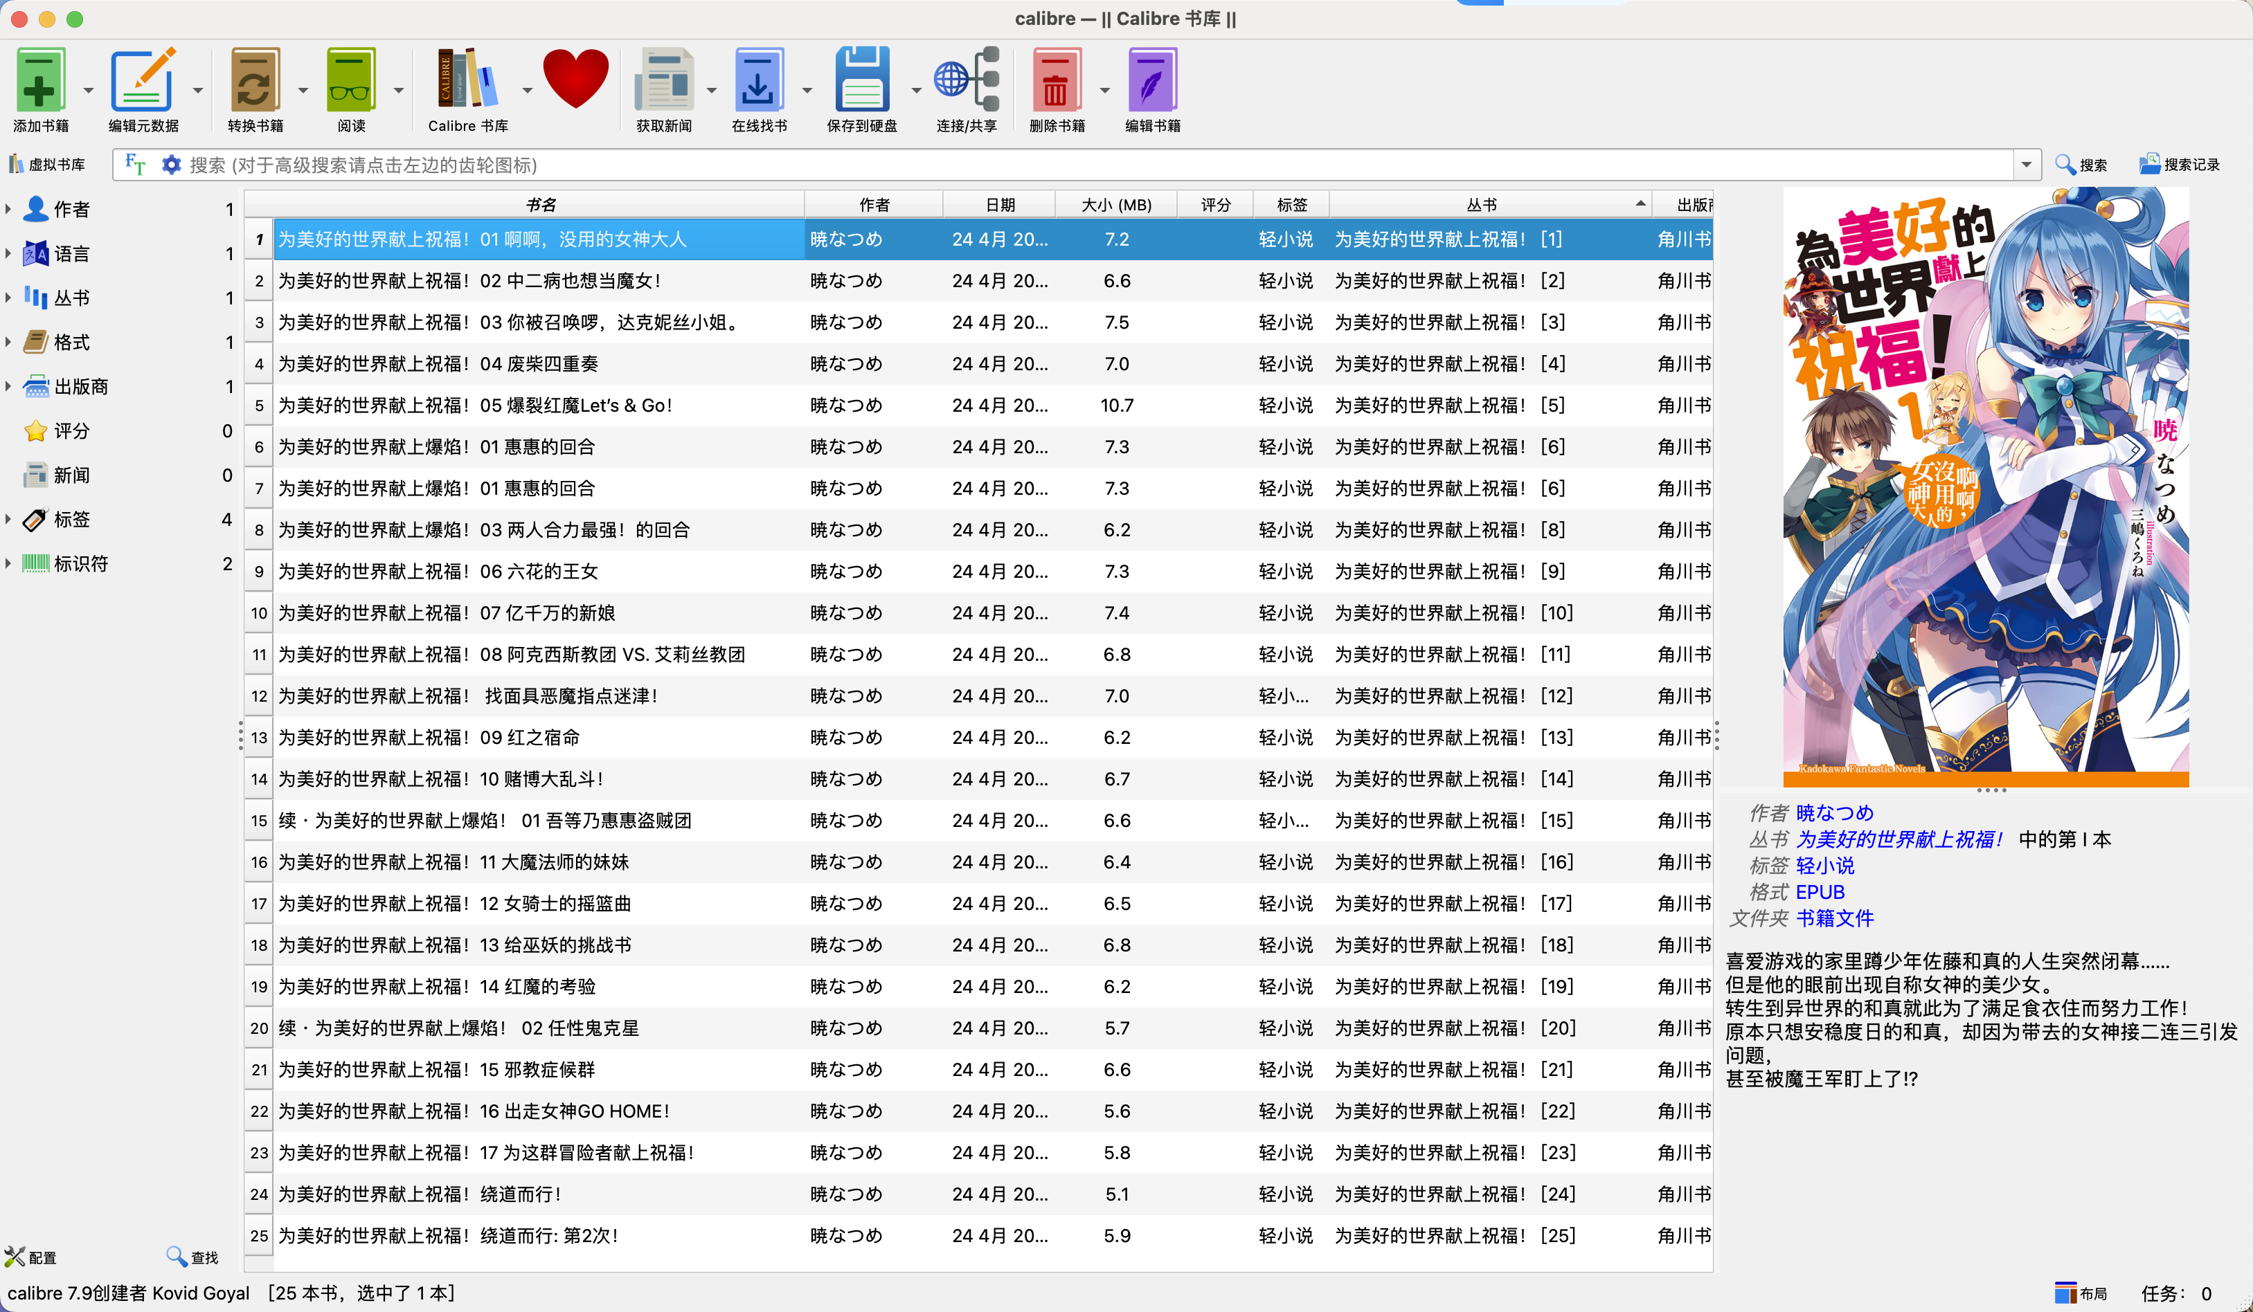Click the book cover thumbnail

pyautogui.click(x=1986, y=487)
